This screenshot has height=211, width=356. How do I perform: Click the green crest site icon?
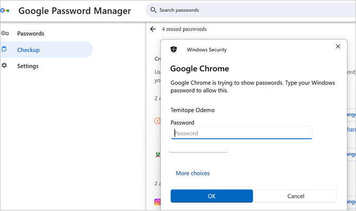coord(158,155)
